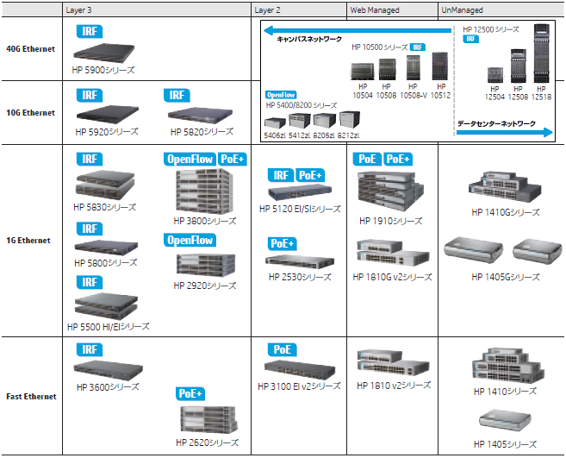Click the IRF badge above HP 5820
The width and height of the screenshot is (566, 458).
[x=177, y=96]
